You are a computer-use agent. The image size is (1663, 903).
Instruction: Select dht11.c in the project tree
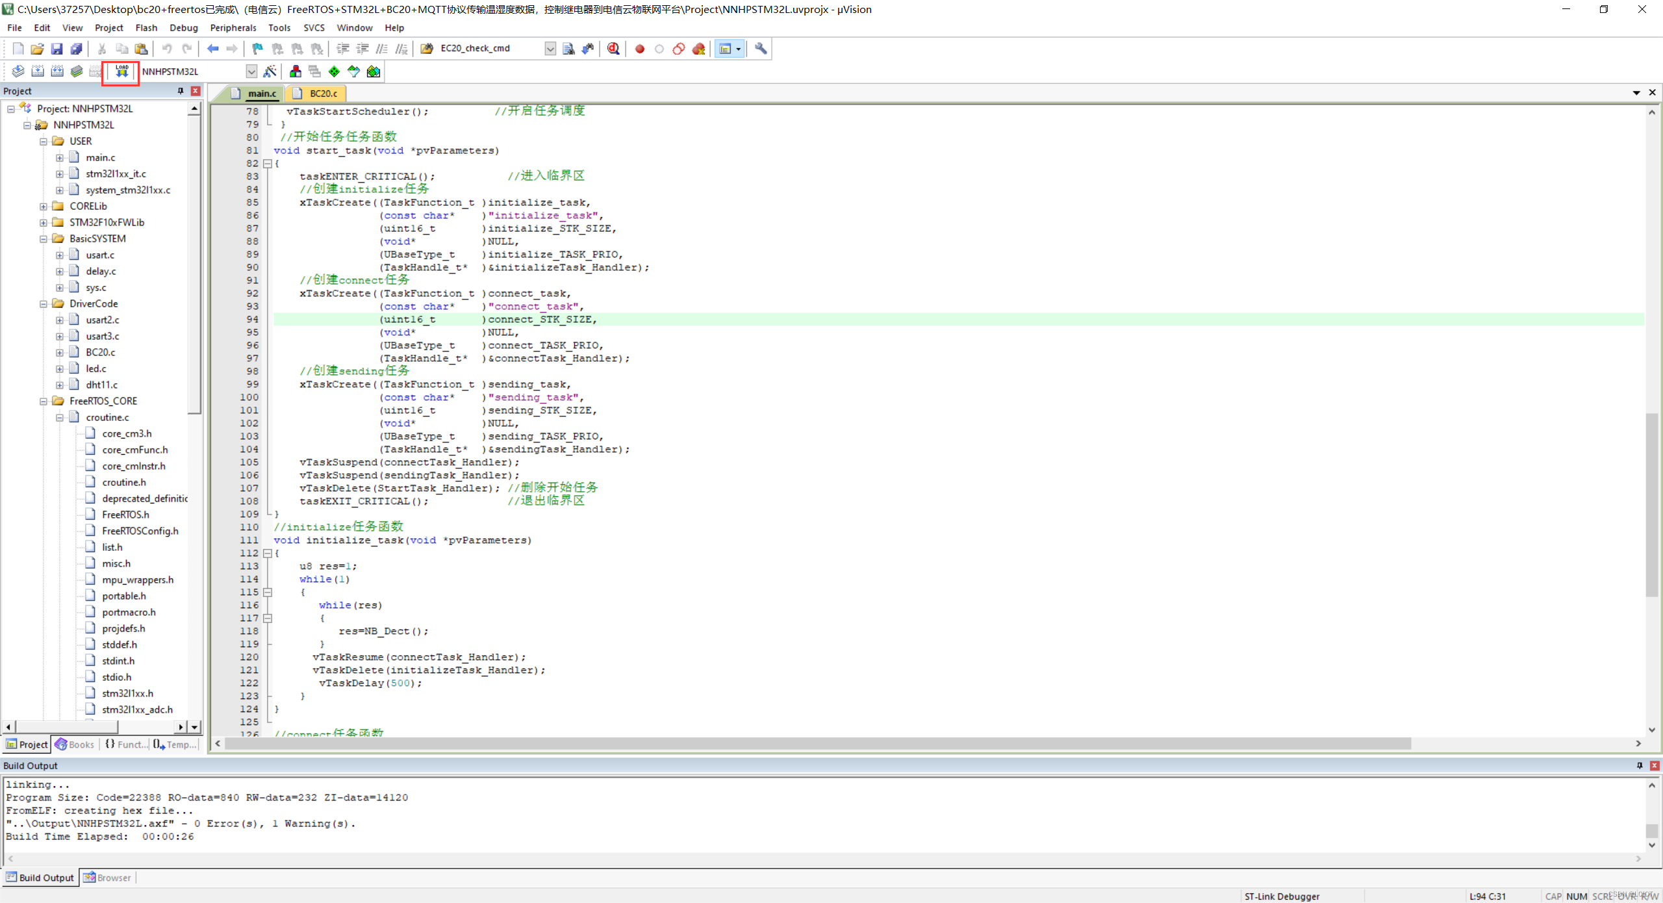click(102, 385)
